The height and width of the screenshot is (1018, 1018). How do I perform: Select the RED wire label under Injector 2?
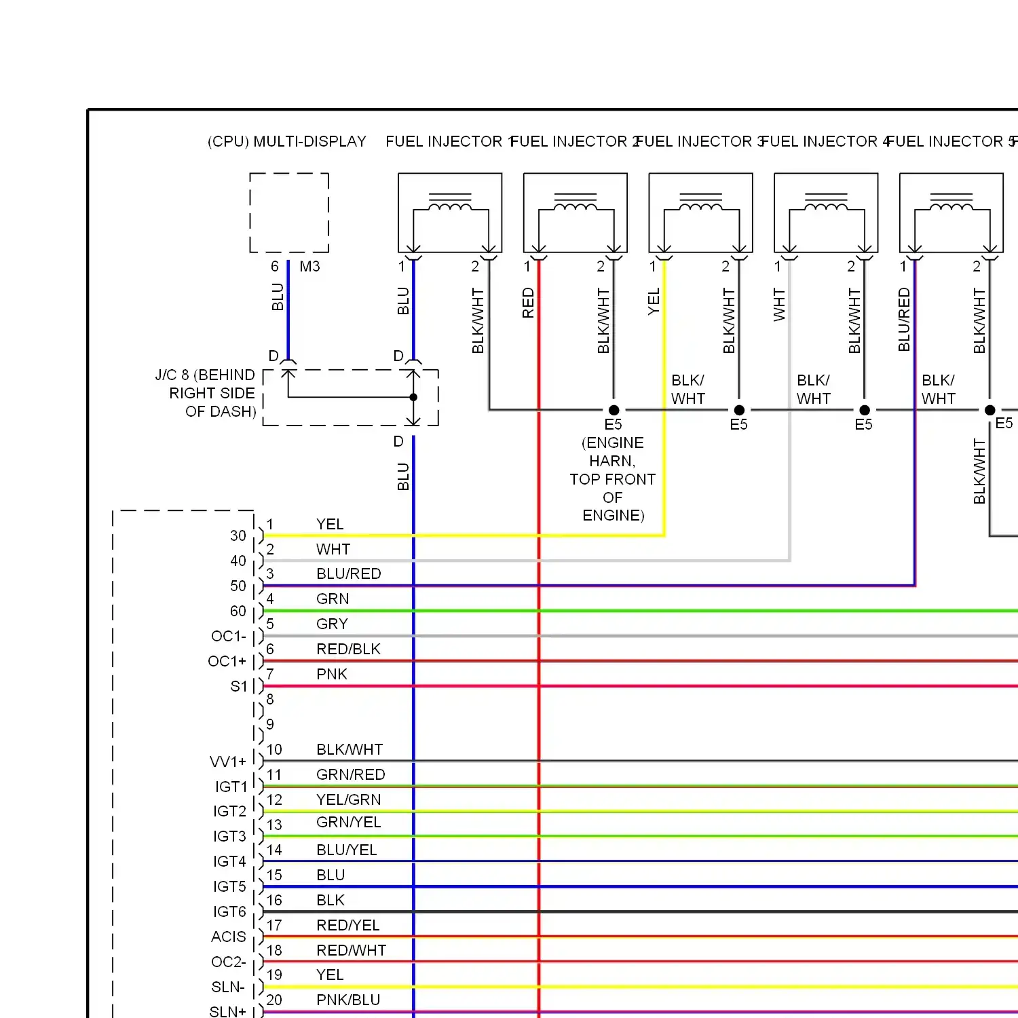(x=528, y=303)
